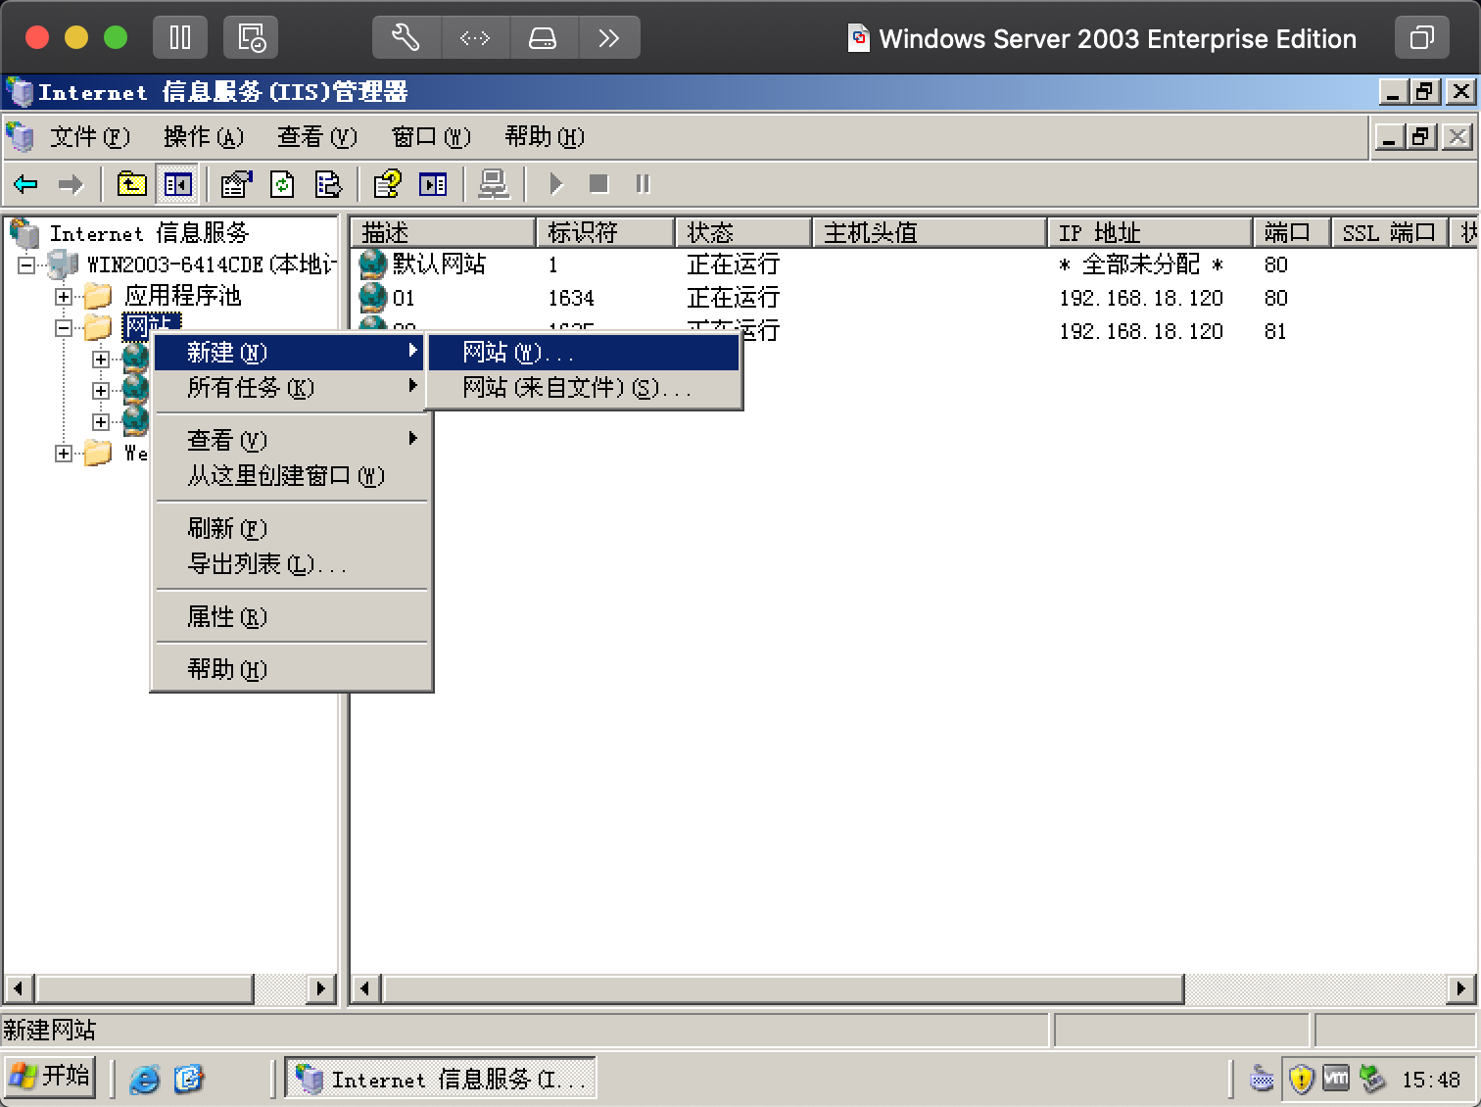Open the 文件(F) menu
1481x1107 pixels.
[x=89, y=136]
